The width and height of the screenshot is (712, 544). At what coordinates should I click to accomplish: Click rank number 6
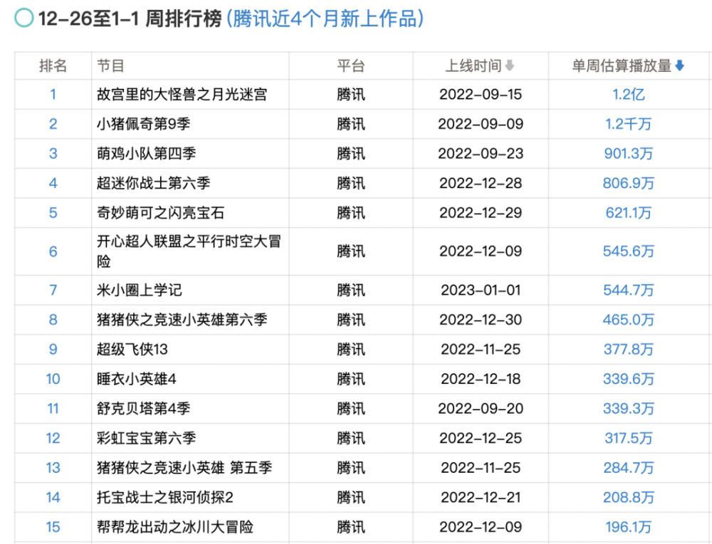pos(53,251)
